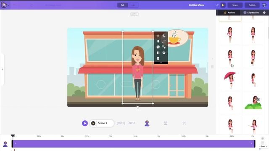
Task: Click the 00:15 total duration text
Action: pos(132,123)
